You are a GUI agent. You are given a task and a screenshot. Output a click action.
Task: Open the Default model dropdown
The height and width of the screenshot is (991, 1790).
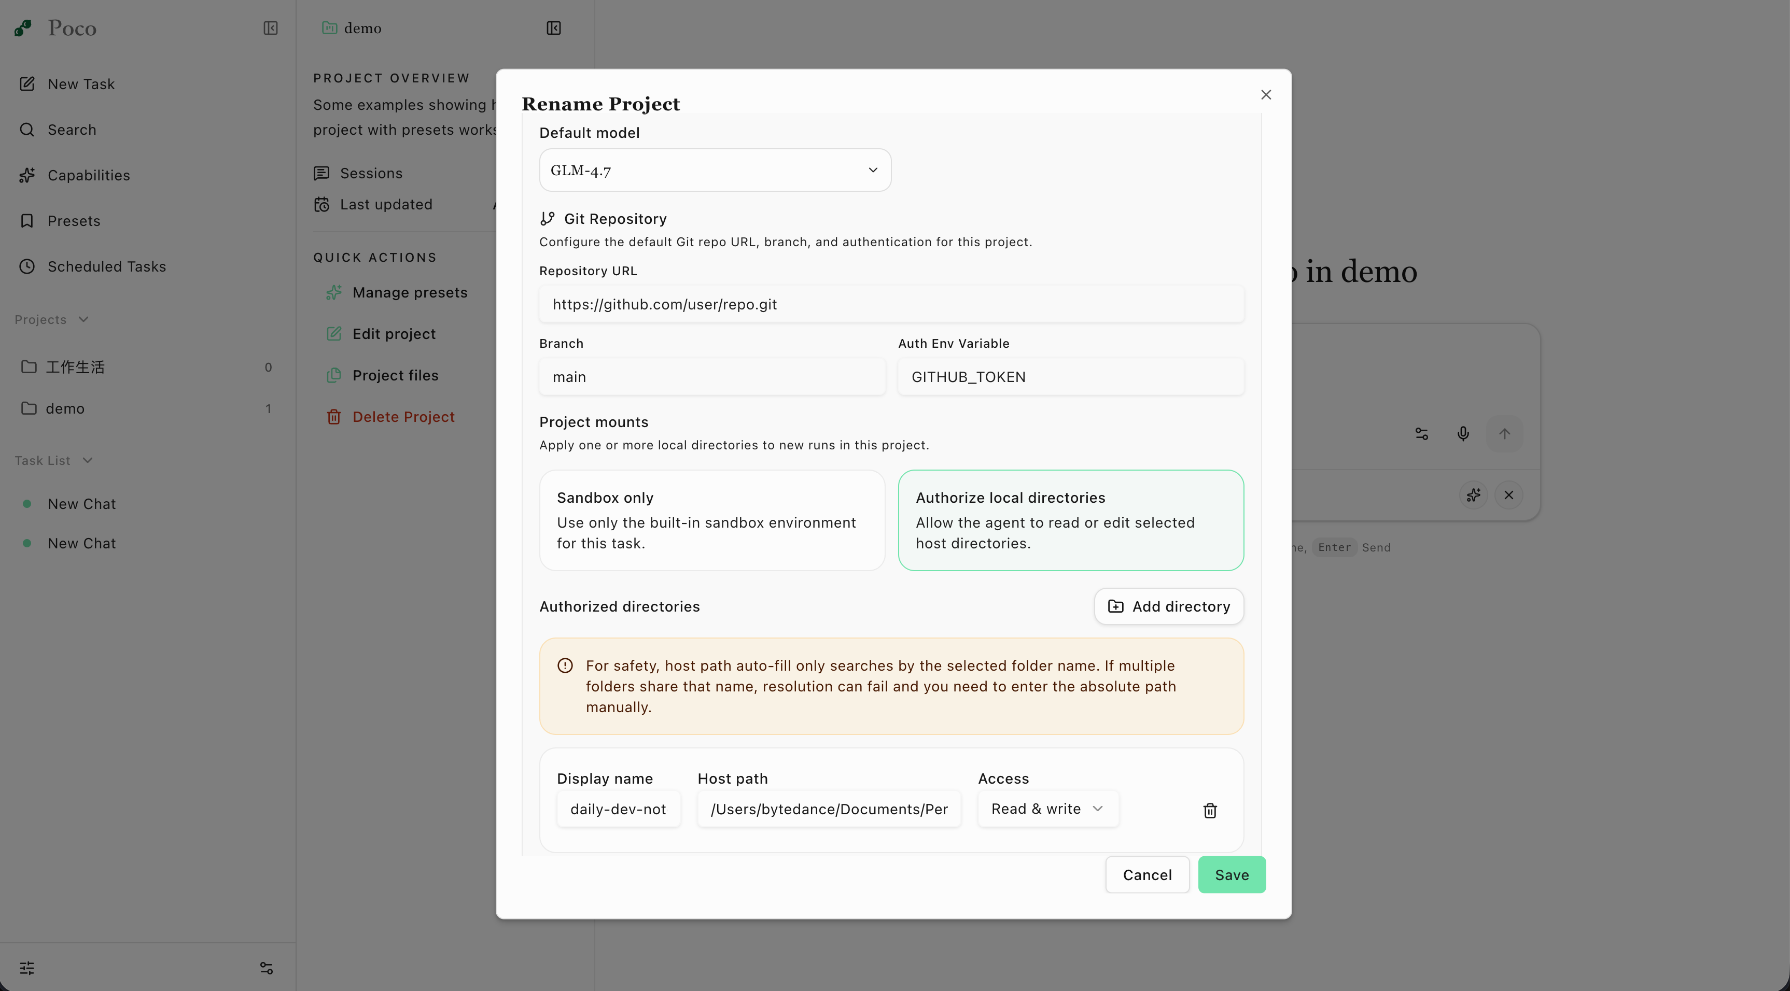coord(715,170)
